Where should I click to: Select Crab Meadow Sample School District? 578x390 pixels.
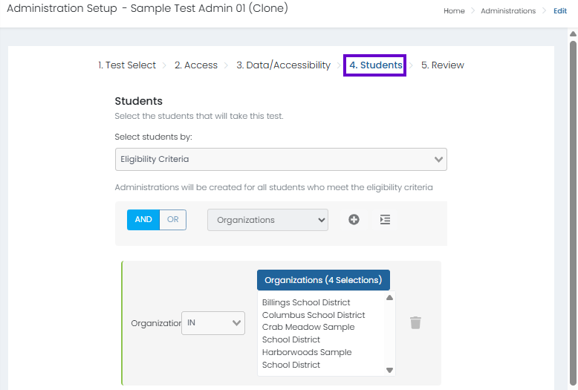[308, 334]
